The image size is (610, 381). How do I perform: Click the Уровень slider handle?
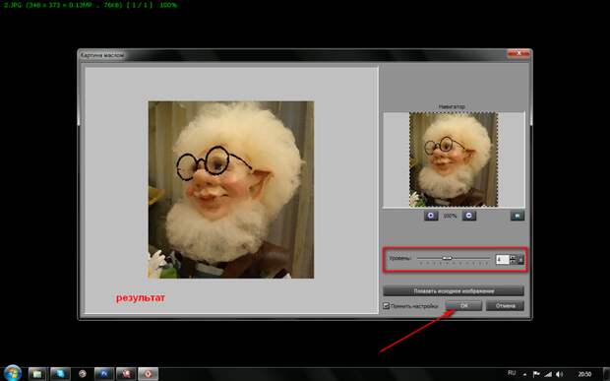(447, 258)
